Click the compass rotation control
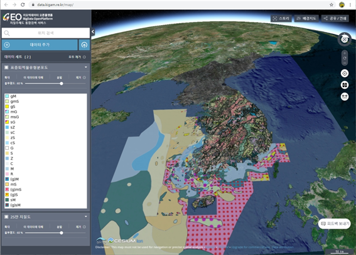Screen dimensions: 356x255 pyautogui.click(x=345, y=39)
